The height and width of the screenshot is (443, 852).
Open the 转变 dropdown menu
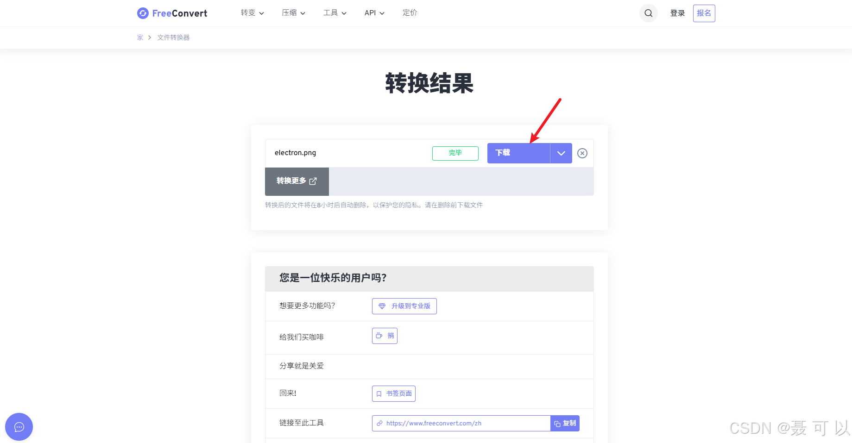[252, 13]
